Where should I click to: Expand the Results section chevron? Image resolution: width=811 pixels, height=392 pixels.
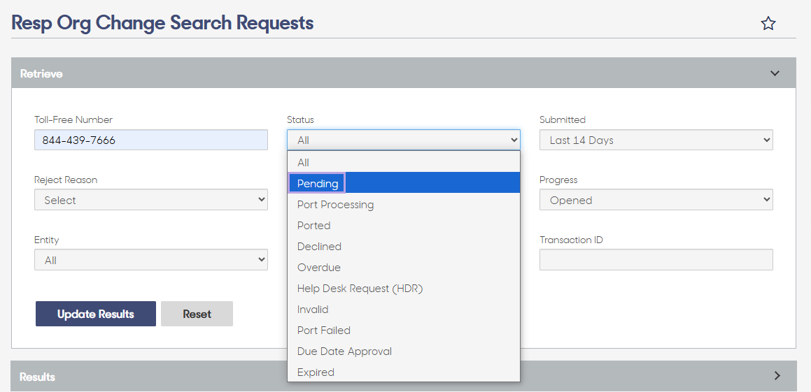(777, 376)
